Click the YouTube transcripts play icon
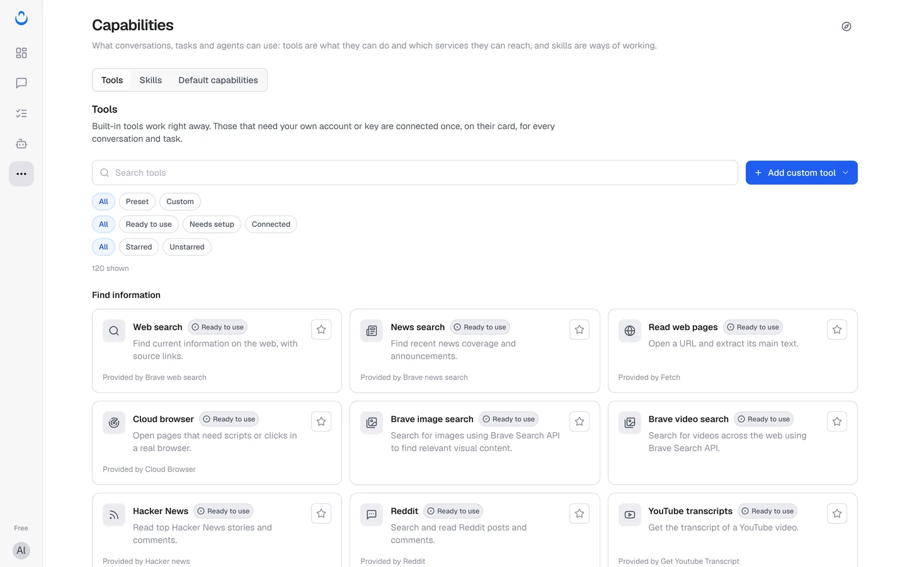The height and width of the screenshot is (567, 907). coord(630,515)
